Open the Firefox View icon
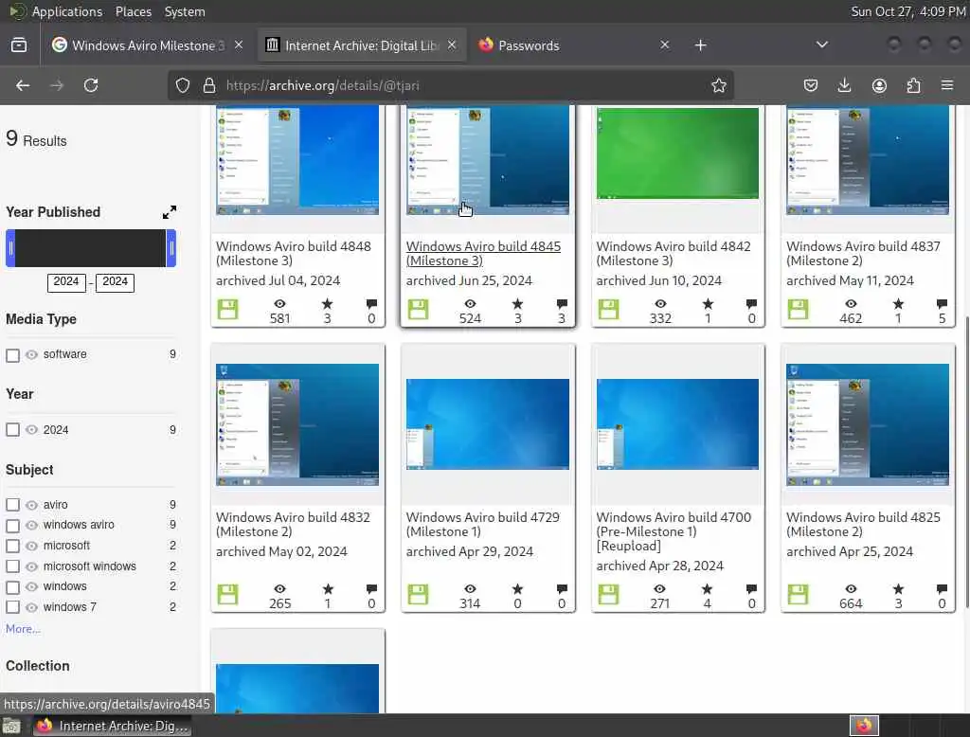This screenshot has height=737, width=970. click(x=19, y=45)
